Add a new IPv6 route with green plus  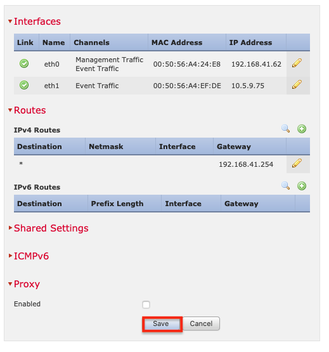point(302,186)
